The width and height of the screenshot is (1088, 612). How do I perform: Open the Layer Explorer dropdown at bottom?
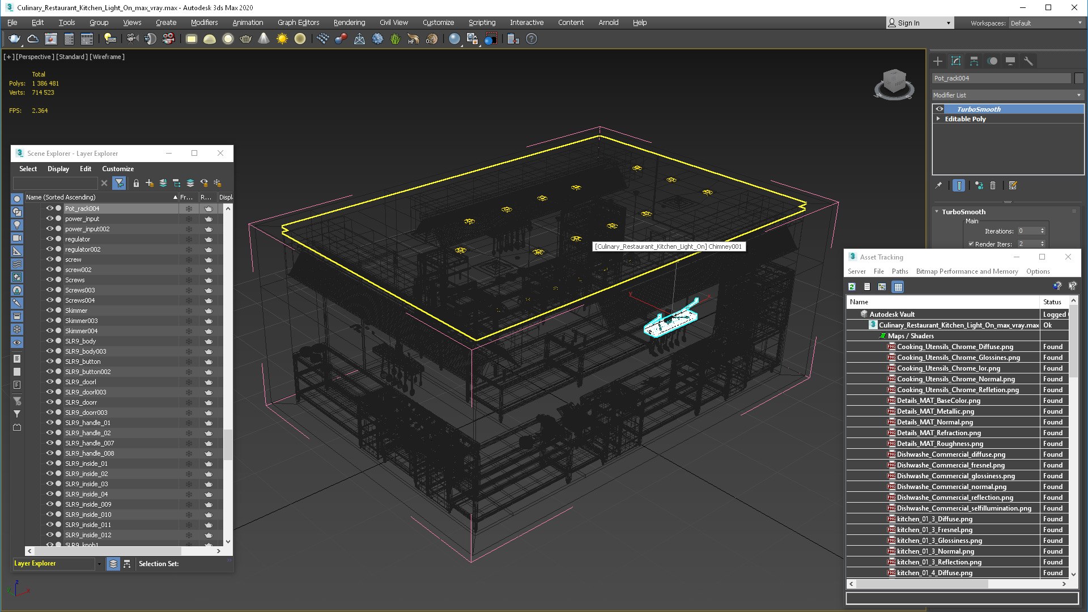pos(99,564)
